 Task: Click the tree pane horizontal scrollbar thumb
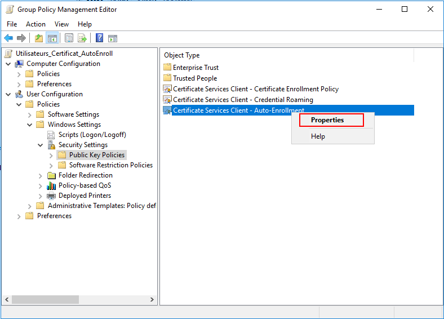tap(45, 299)
